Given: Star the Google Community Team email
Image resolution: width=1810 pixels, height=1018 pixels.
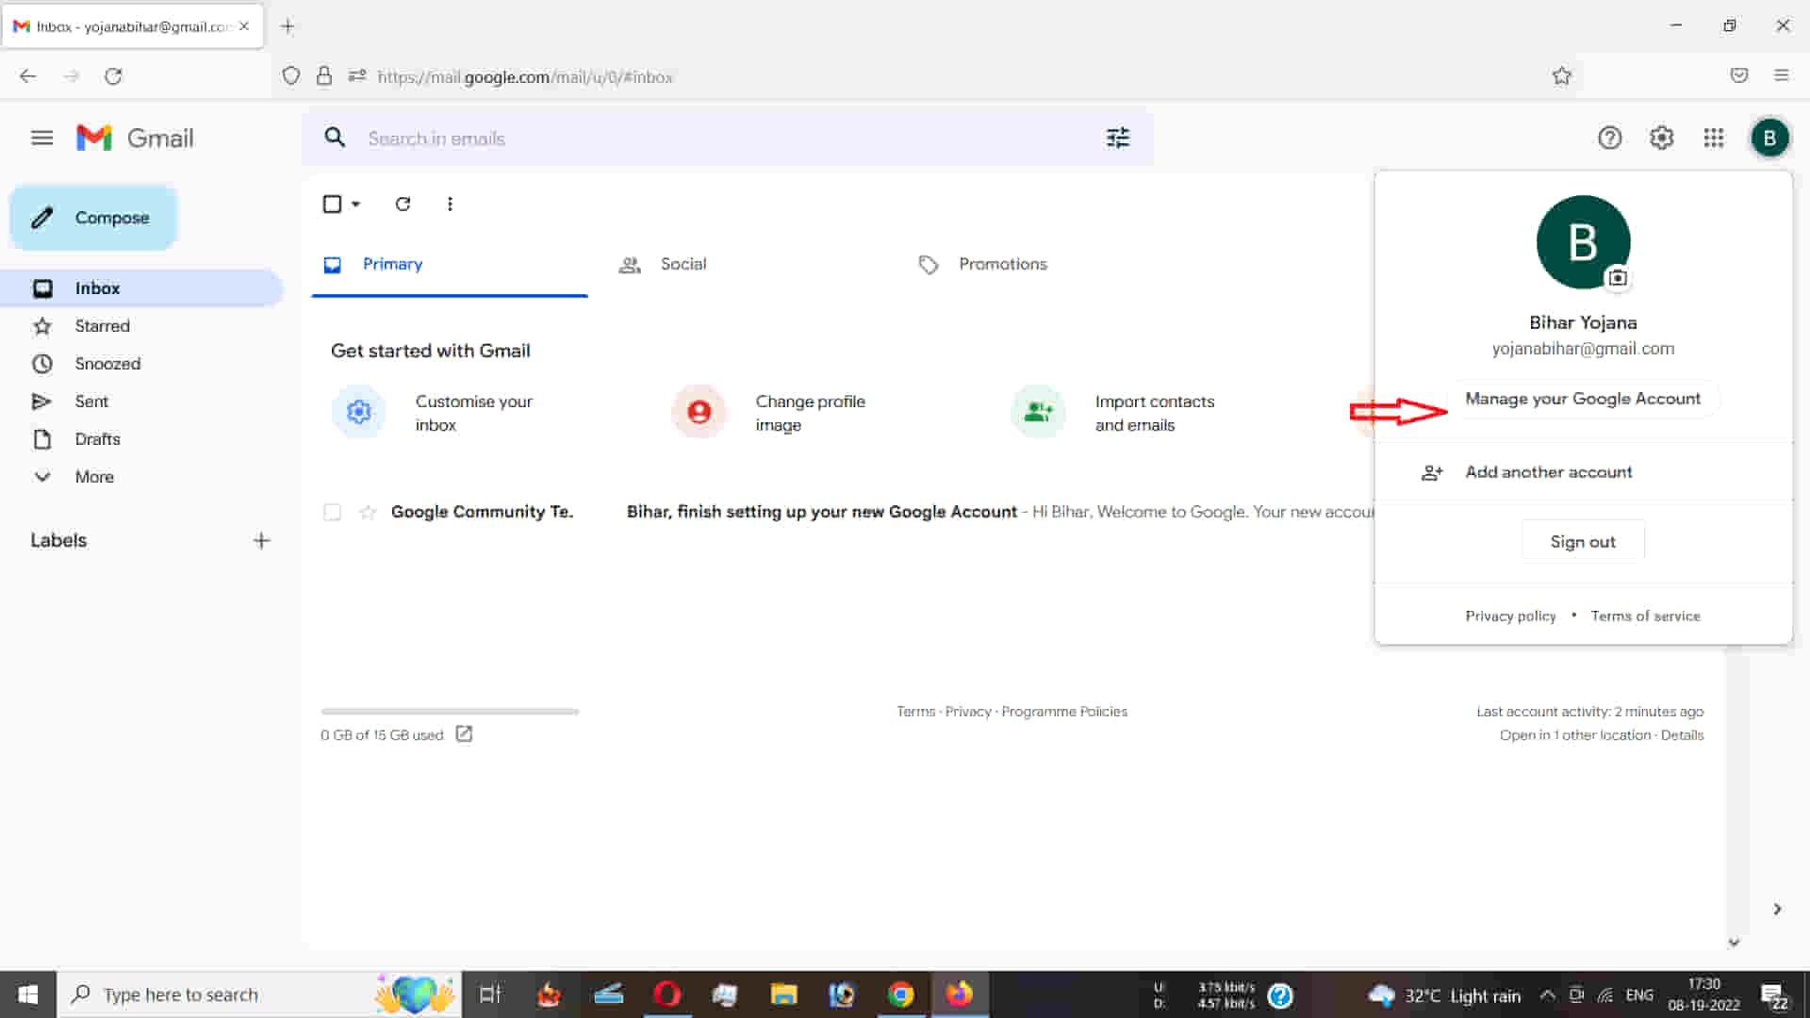Looking at the screenshot, I should 368,512.
